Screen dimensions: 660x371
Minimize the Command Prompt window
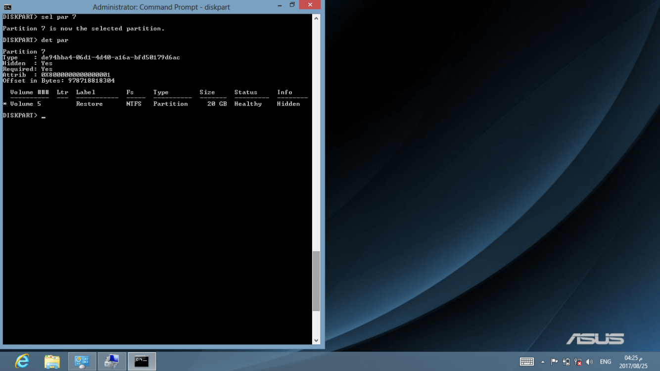click(280, 5)
